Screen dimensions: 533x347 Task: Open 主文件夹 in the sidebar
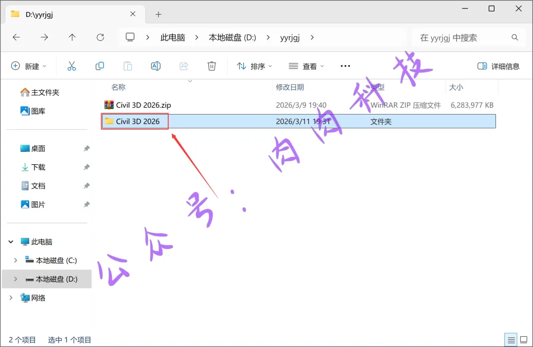tap(40, 92)
